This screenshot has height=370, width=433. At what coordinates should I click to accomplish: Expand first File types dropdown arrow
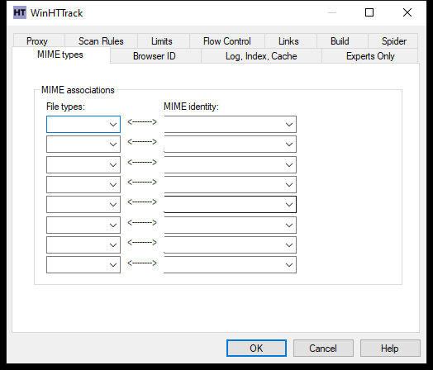[x=113, y=125]
